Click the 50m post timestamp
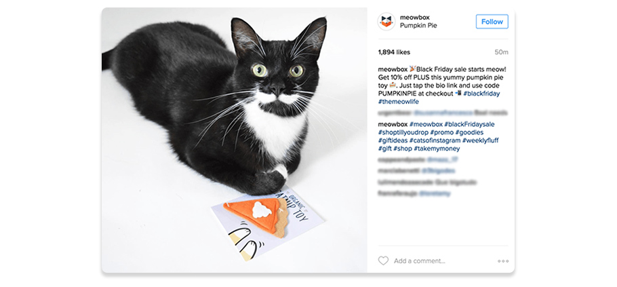 [x=501, y=52]
